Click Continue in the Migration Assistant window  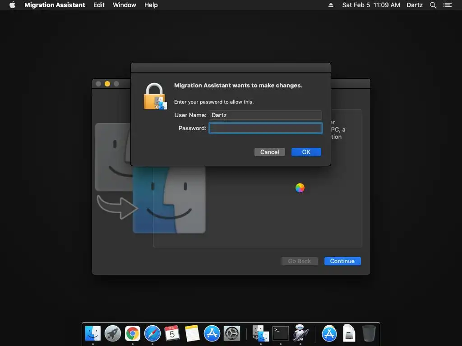pyautogui.click(x=342, y=261)
